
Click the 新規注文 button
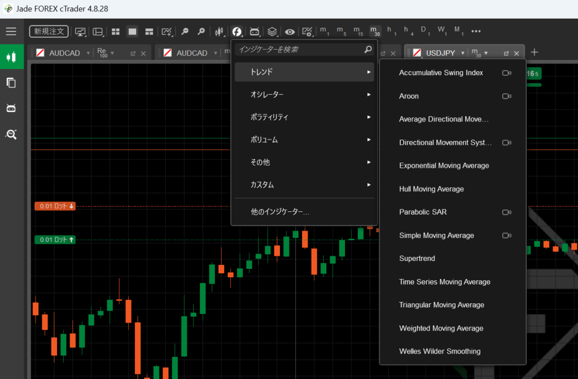click(x=49, y=32)
